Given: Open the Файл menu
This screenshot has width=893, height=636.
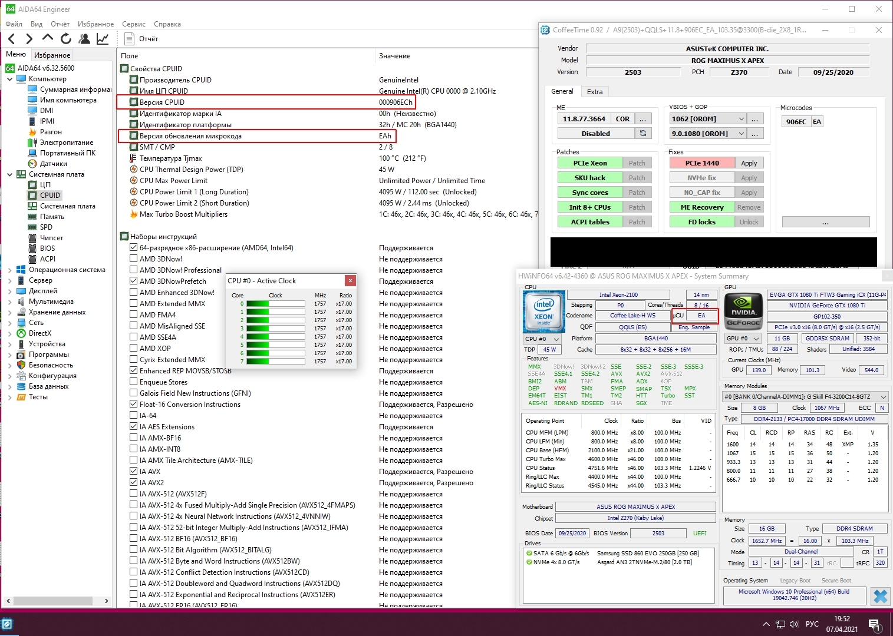Looking at the screenshot, I should coord(14,24).
